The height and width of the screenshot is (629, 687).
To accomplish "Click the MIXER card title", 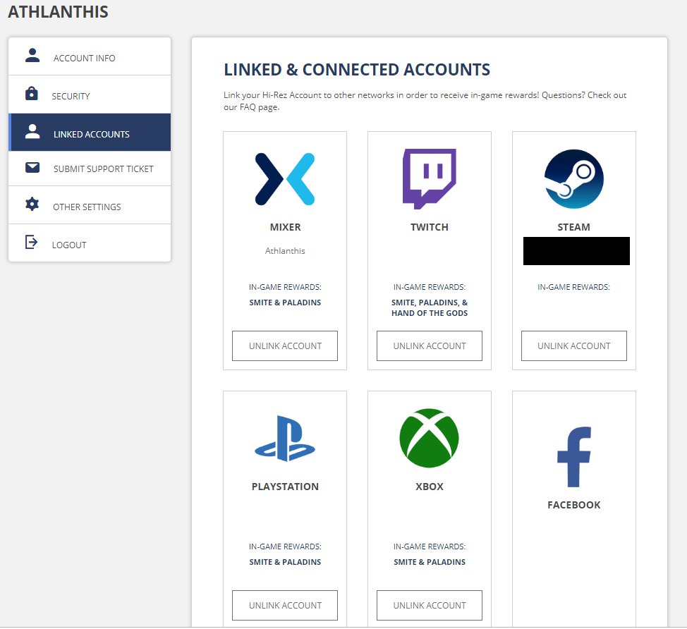I will (285, 227).
